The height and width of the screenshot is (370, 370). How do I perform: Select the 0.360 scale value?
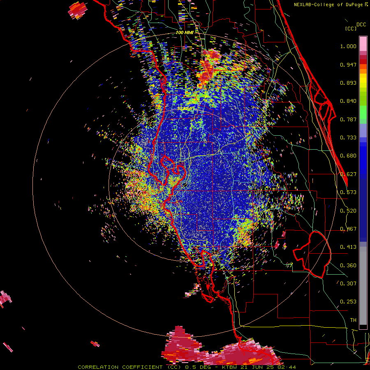(x=348, y=266)
